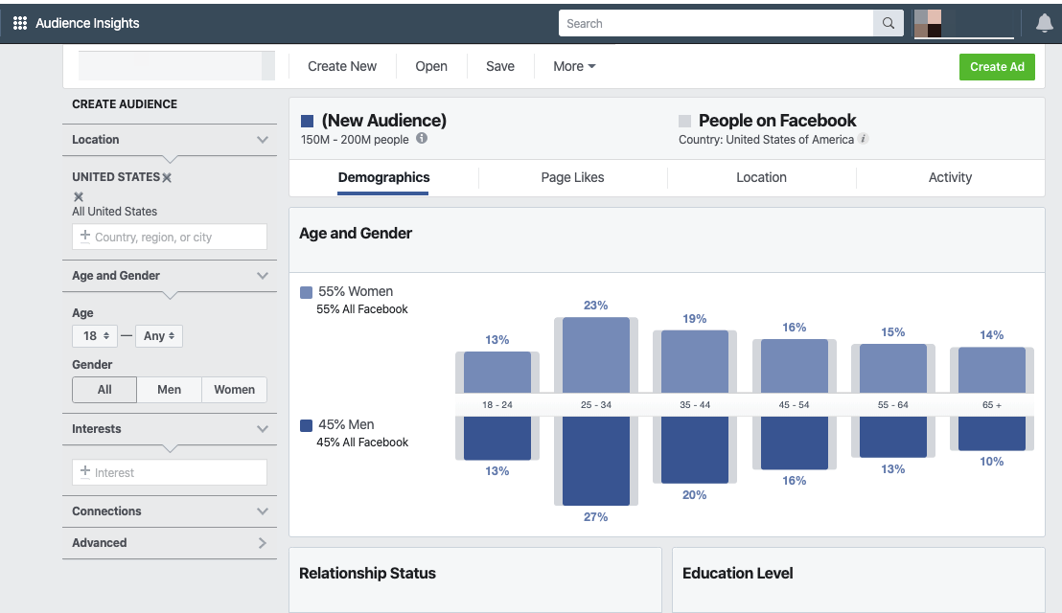Image resolution: width=1062 pixels, height=613 pixels.
Task: Collapse the Interests section chevron
Action: pos(263,429)
